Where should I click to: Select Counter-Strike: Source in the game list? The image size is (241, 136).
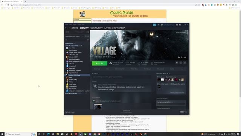pos(75,53)
